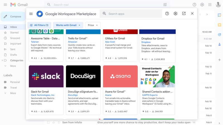Viewport: 223px width, 125px height.
Task: Open the Starred mail folder
Action: 14,32
